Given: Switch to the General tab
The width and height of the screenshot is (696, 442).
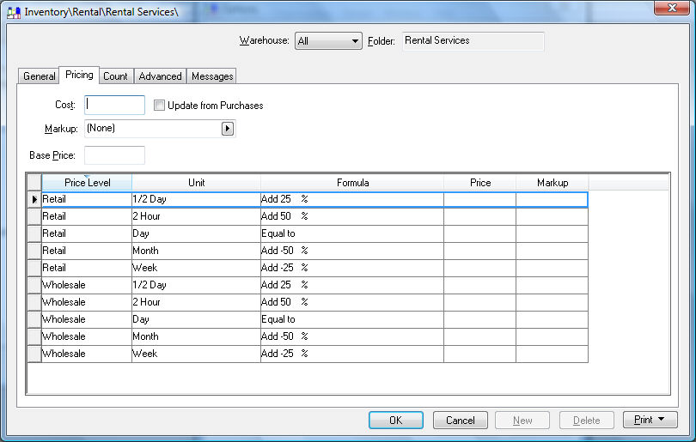Looking at the screenshot, I should 40,76.
